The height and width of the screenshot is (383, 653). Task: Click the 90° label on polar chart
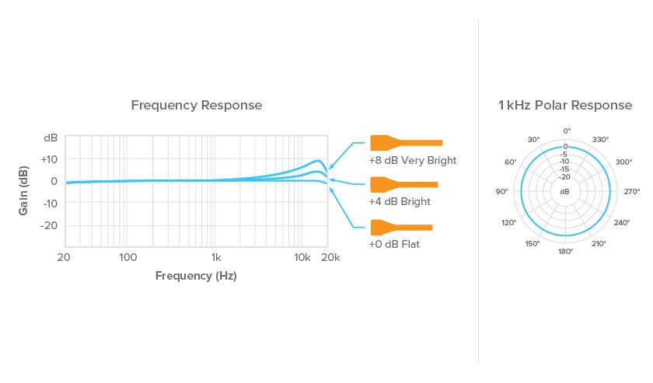[x=501, y=191]
